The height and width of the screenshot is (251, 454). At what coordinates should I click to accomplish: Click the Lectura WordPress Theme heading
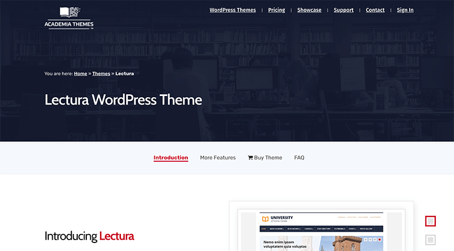click(123, 100)
